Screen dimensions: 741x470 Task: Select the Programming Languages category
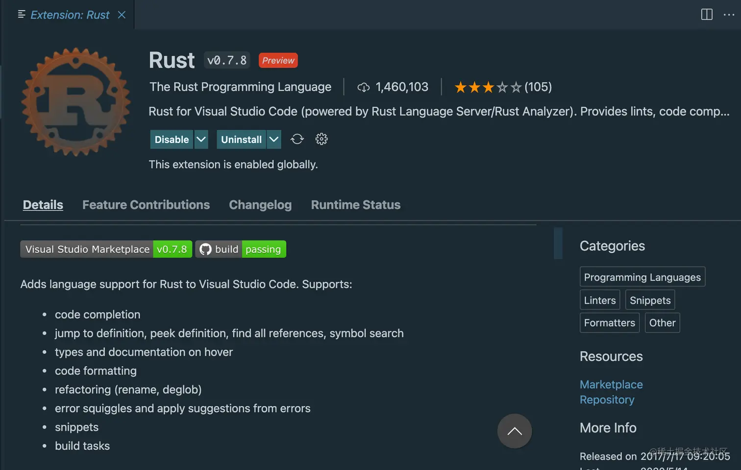pos(642,277)
